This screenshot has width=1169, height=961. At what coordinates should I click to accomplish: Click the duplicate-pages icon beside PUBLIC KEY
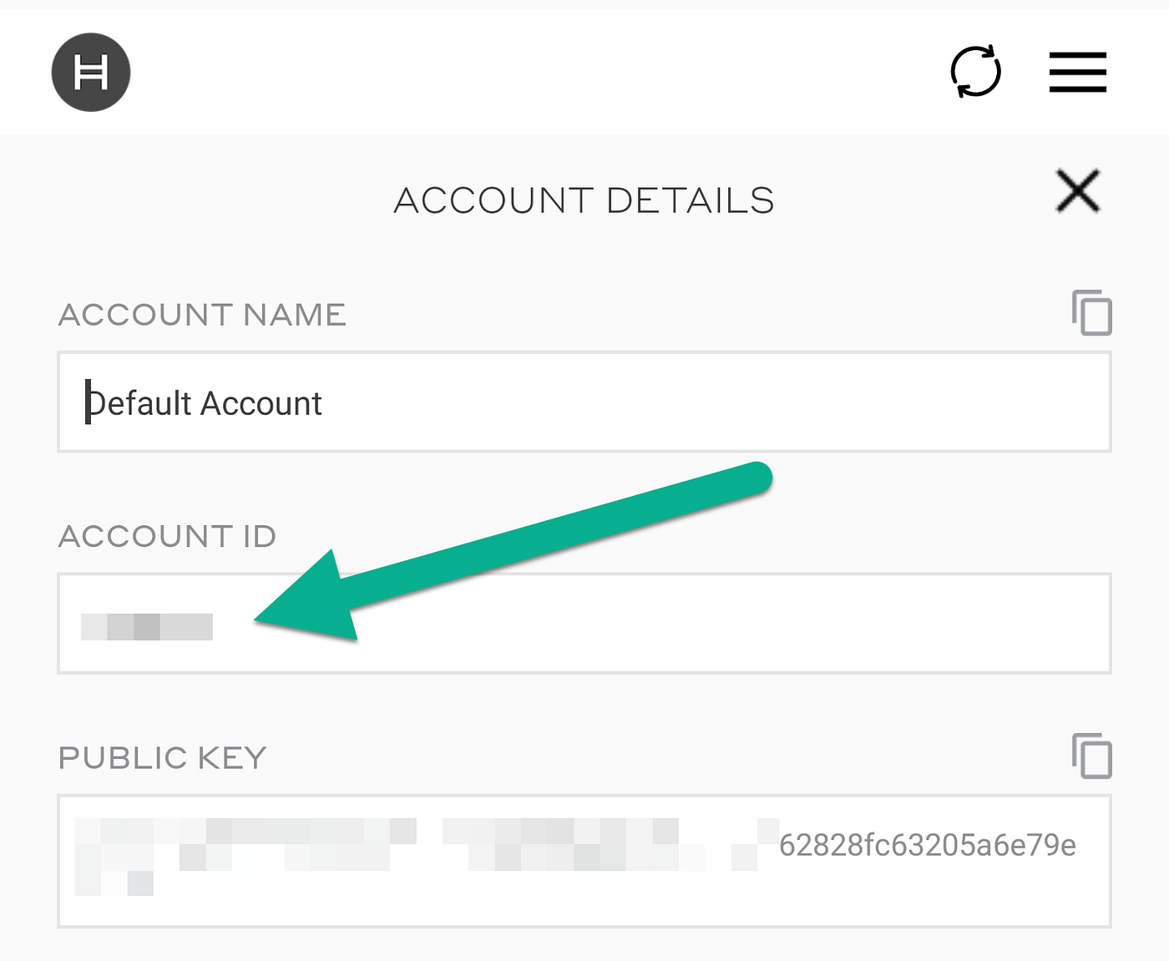coord(1091,756)
